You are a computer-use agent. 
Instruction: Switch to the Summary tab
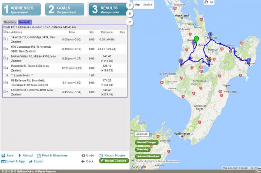10,22
